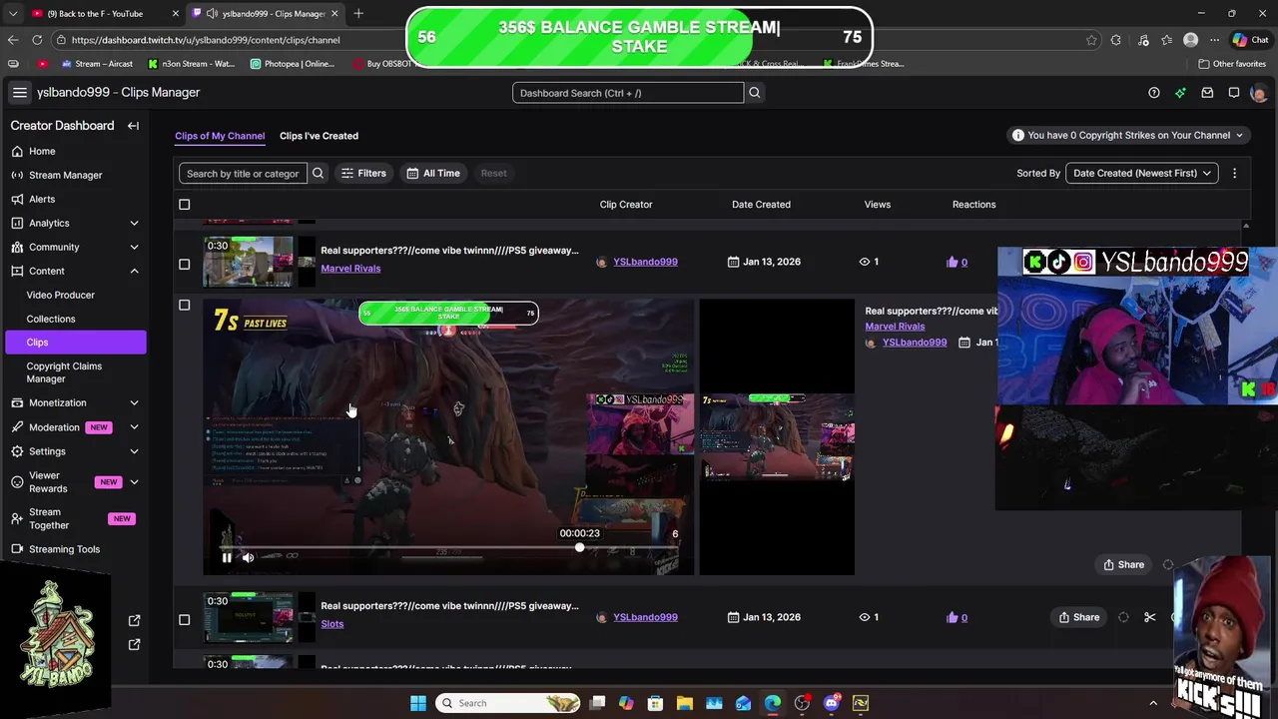Tick the select-all checkbox in table header
The height and width of the screenshot is (719, 1278).
pyautogui.click(x=184, y=205)
